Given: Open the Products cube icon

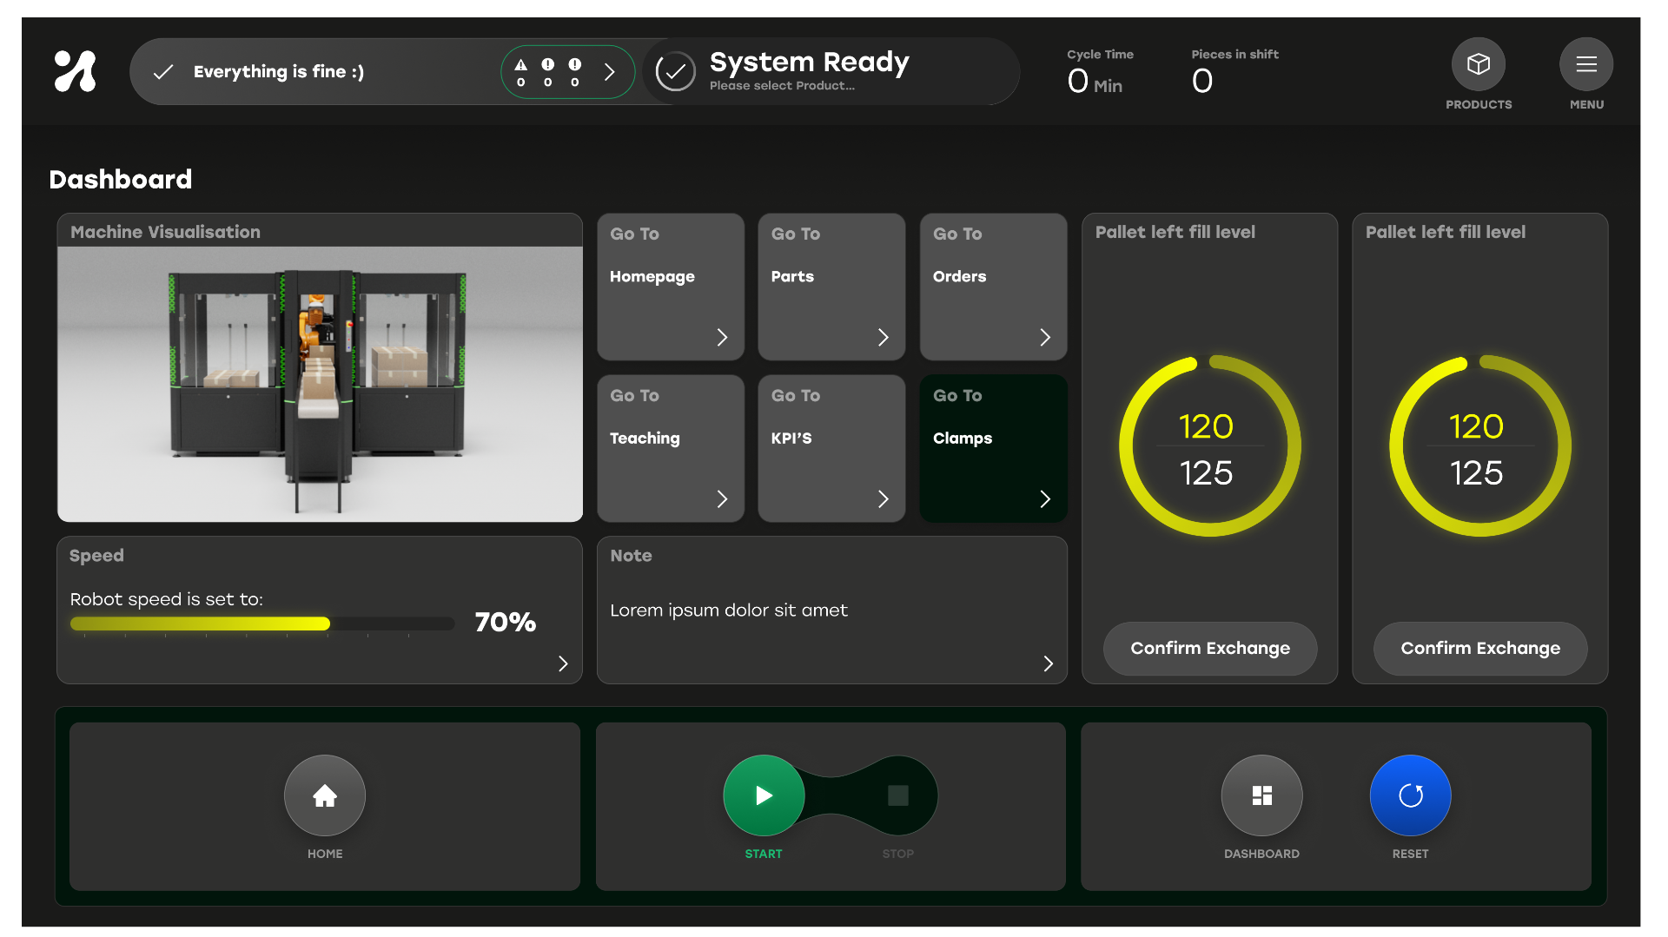Looking at the screenshot, I should click(1478, 64).
